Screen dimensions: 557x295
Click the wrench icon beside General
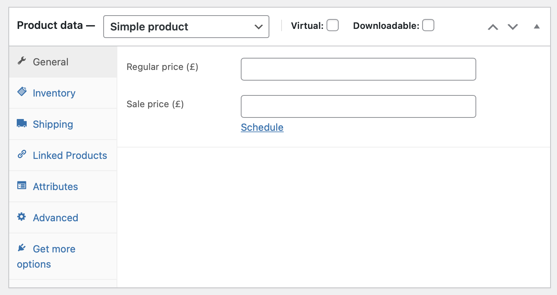tap(22, 61)
